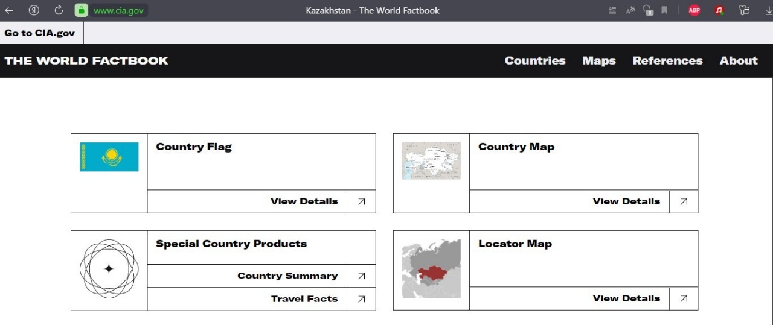
Task: Open the Travel Facts link
Action: pos(304,299)
